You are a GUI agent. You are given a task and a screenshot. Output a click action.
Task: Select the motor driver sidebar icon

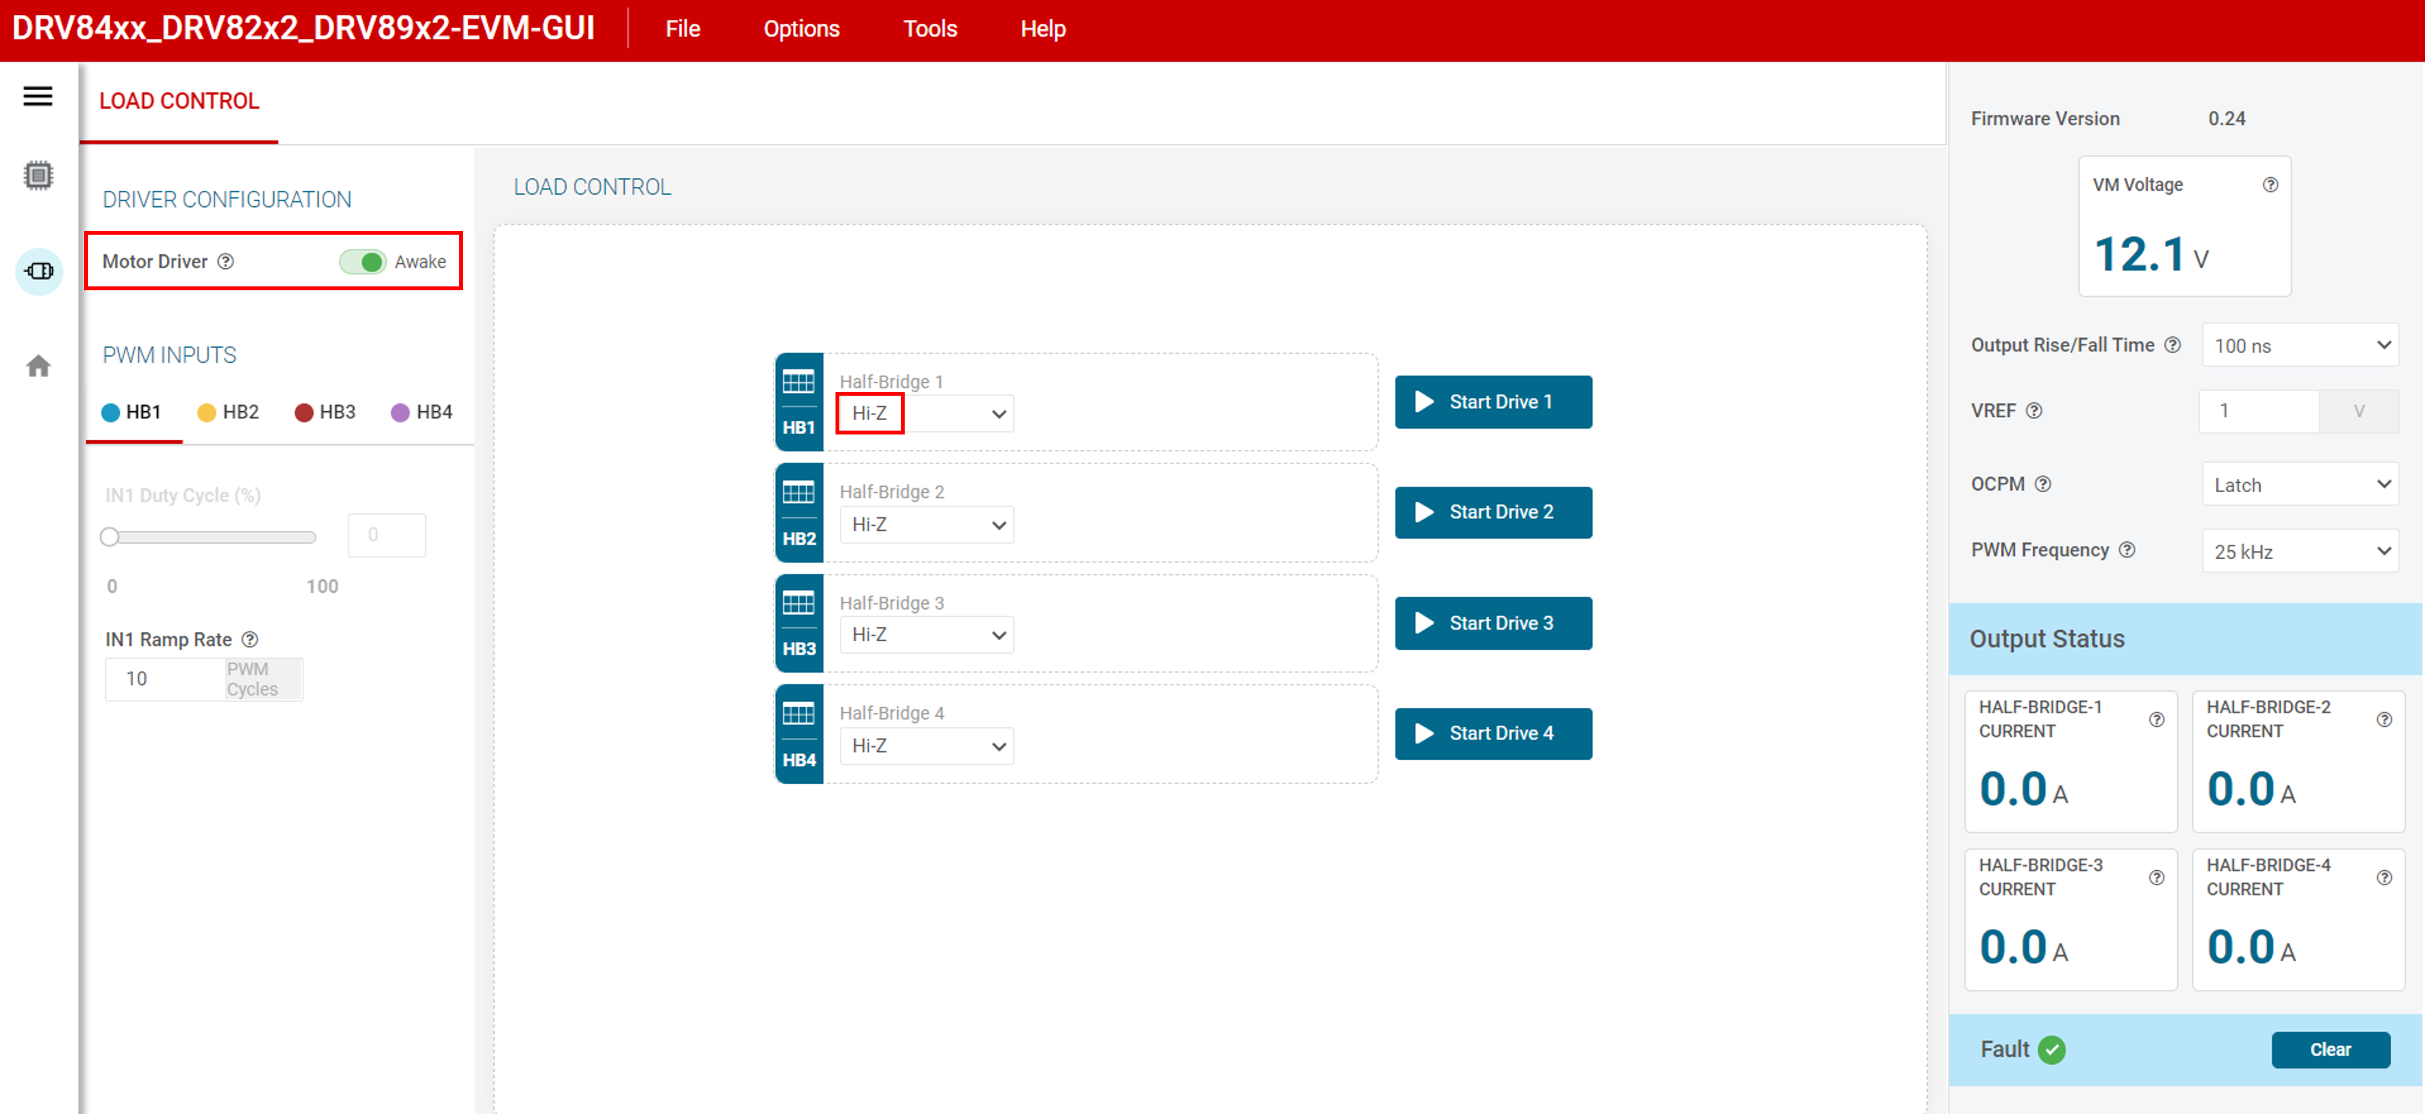(x=39, y=271)
